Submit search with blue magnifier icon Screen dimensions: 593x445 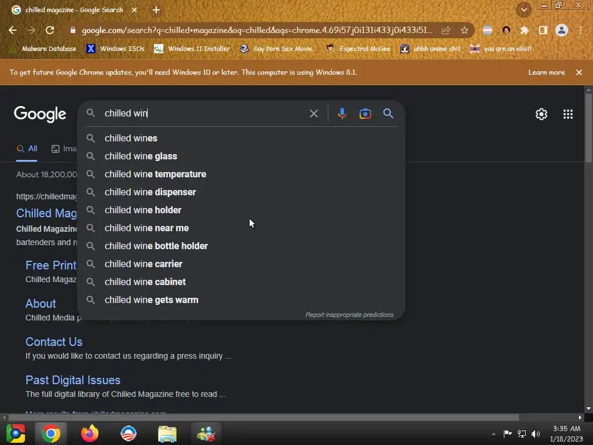pos(388,113)
